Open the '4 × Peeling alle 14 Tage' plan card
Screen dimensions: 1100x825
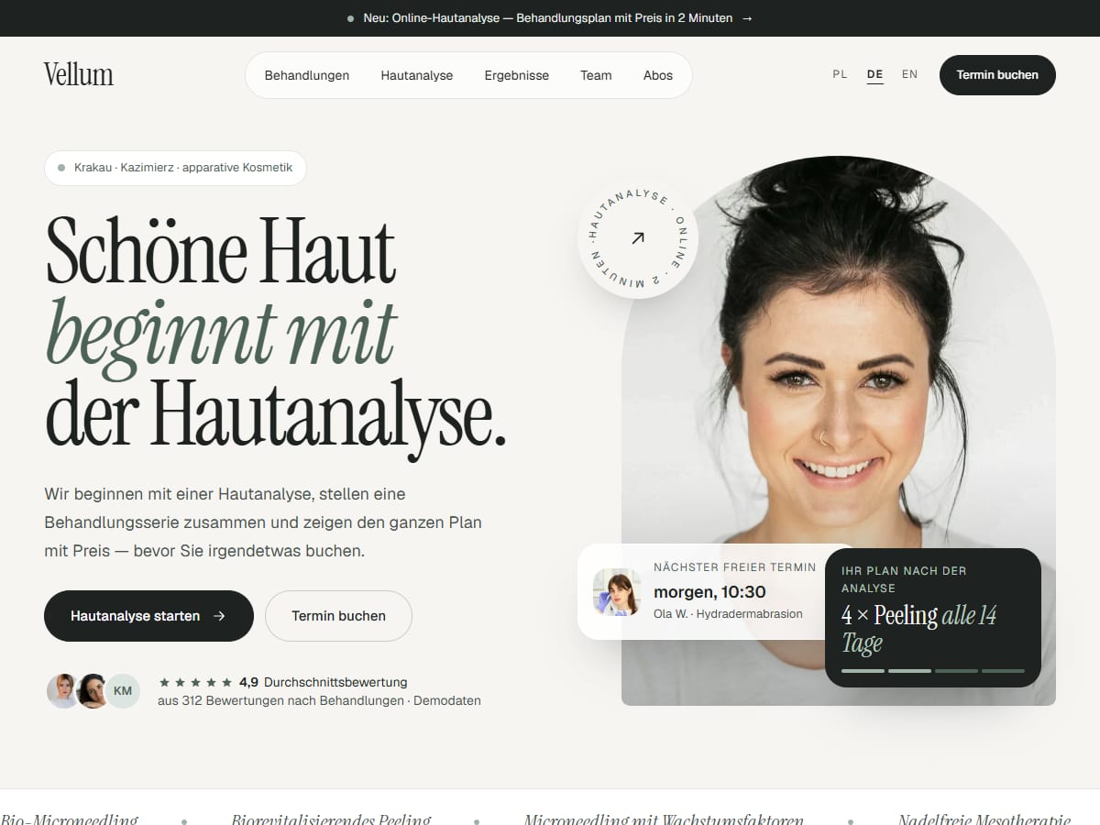pyautogui.click(x=933, y=618)
